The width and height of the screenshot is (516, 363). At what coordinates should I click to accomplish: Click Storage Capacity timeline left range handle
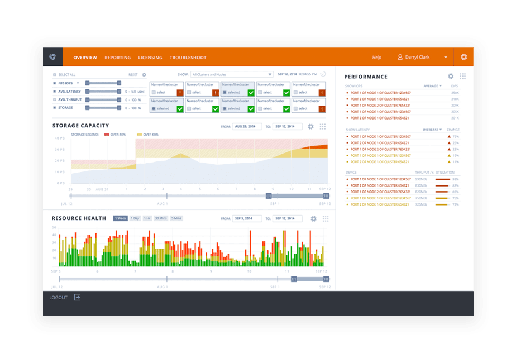[x=269, y=196]
